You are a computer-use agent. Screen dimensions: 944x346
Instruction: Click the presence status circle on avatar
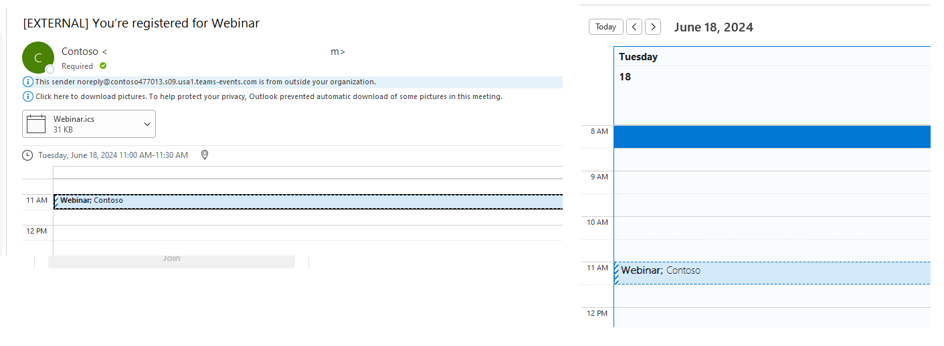tap(50, 70)
